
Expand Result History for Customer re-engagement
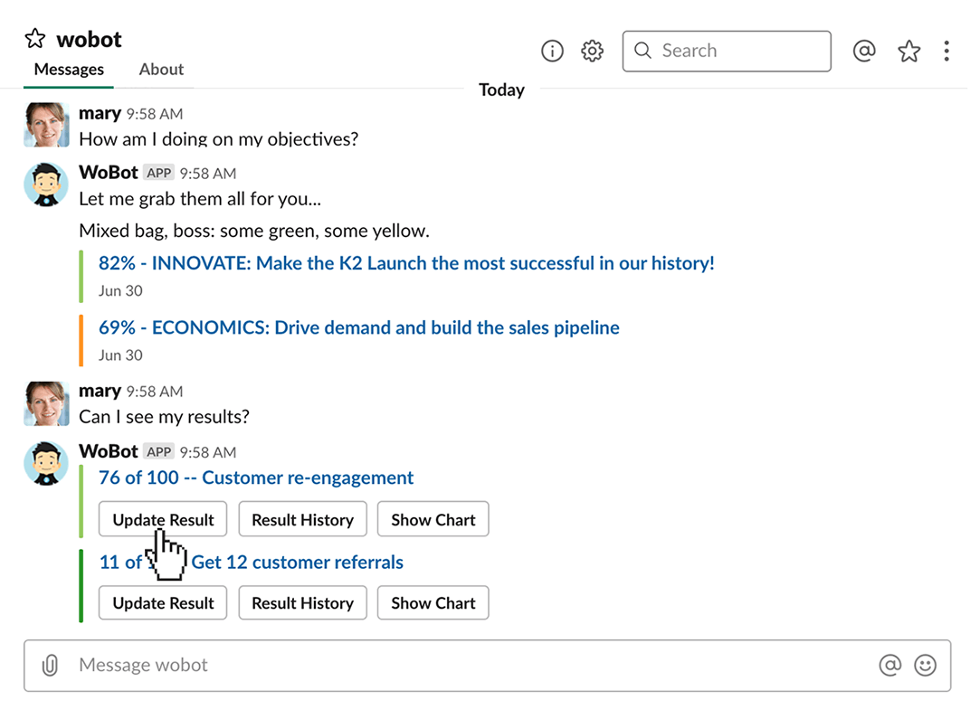302,519
